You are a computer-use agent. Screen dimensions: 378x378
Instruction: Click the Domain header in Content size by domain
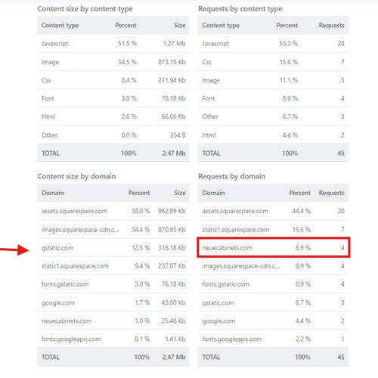(53, 193)
